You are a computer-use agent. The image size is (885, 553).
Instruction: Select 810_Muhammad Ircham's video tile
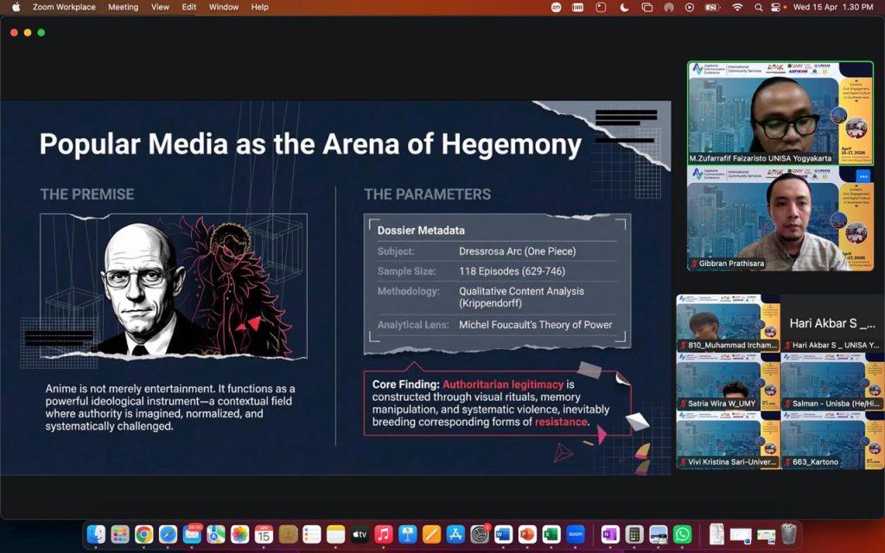pyautogui.click(x=728, y=323)
